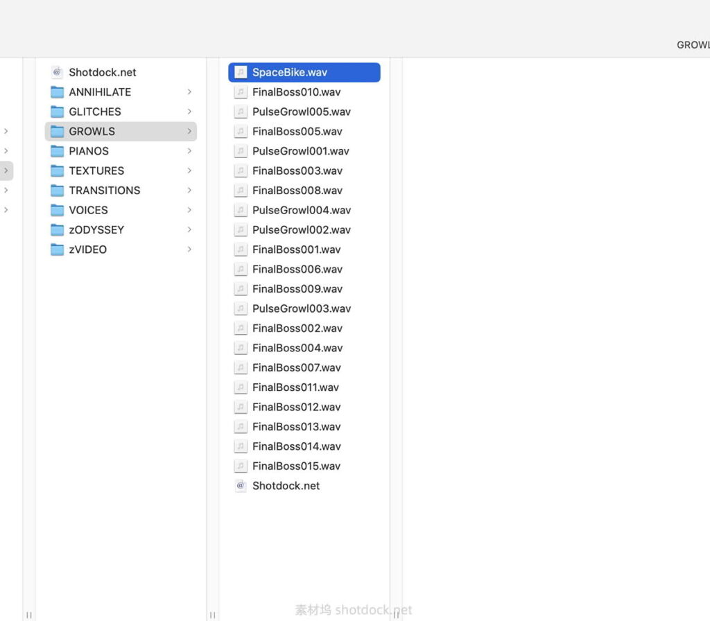Select the FinalBoss001.wav file
The image size is (710, 621).
tap(296, 250)
